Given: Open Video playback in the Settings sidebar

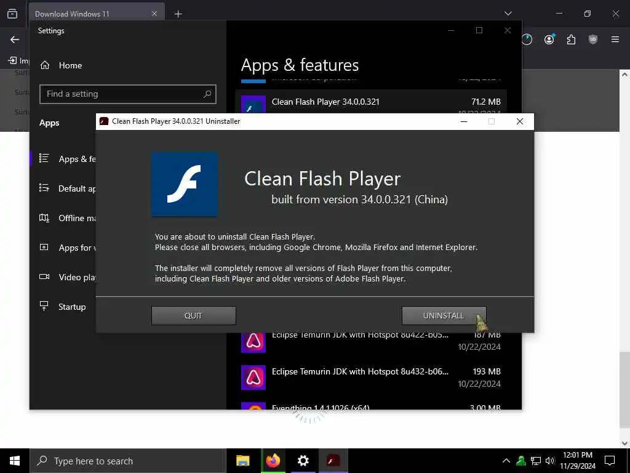Looking at the screenshot, I should coord(63,277).
